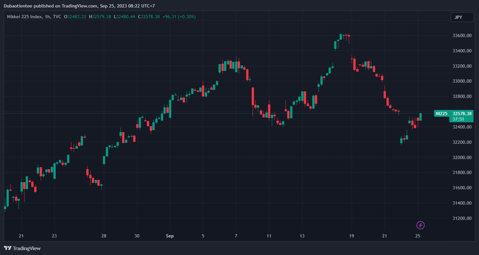Click the 19 date on time axis

(x=351, y=236)
